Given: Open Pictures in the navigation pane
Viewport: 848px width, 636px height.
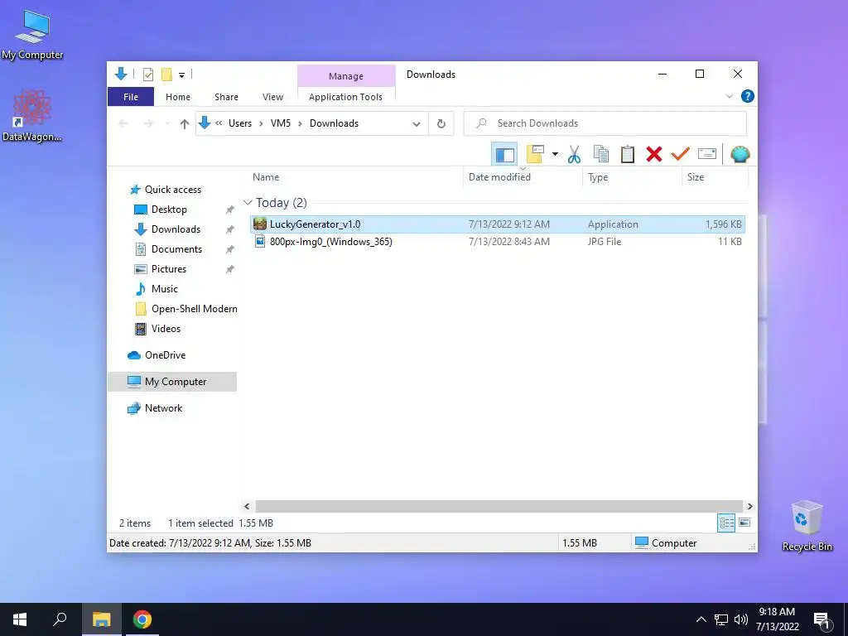Looking at the screenshot, I should coord(169,269).
